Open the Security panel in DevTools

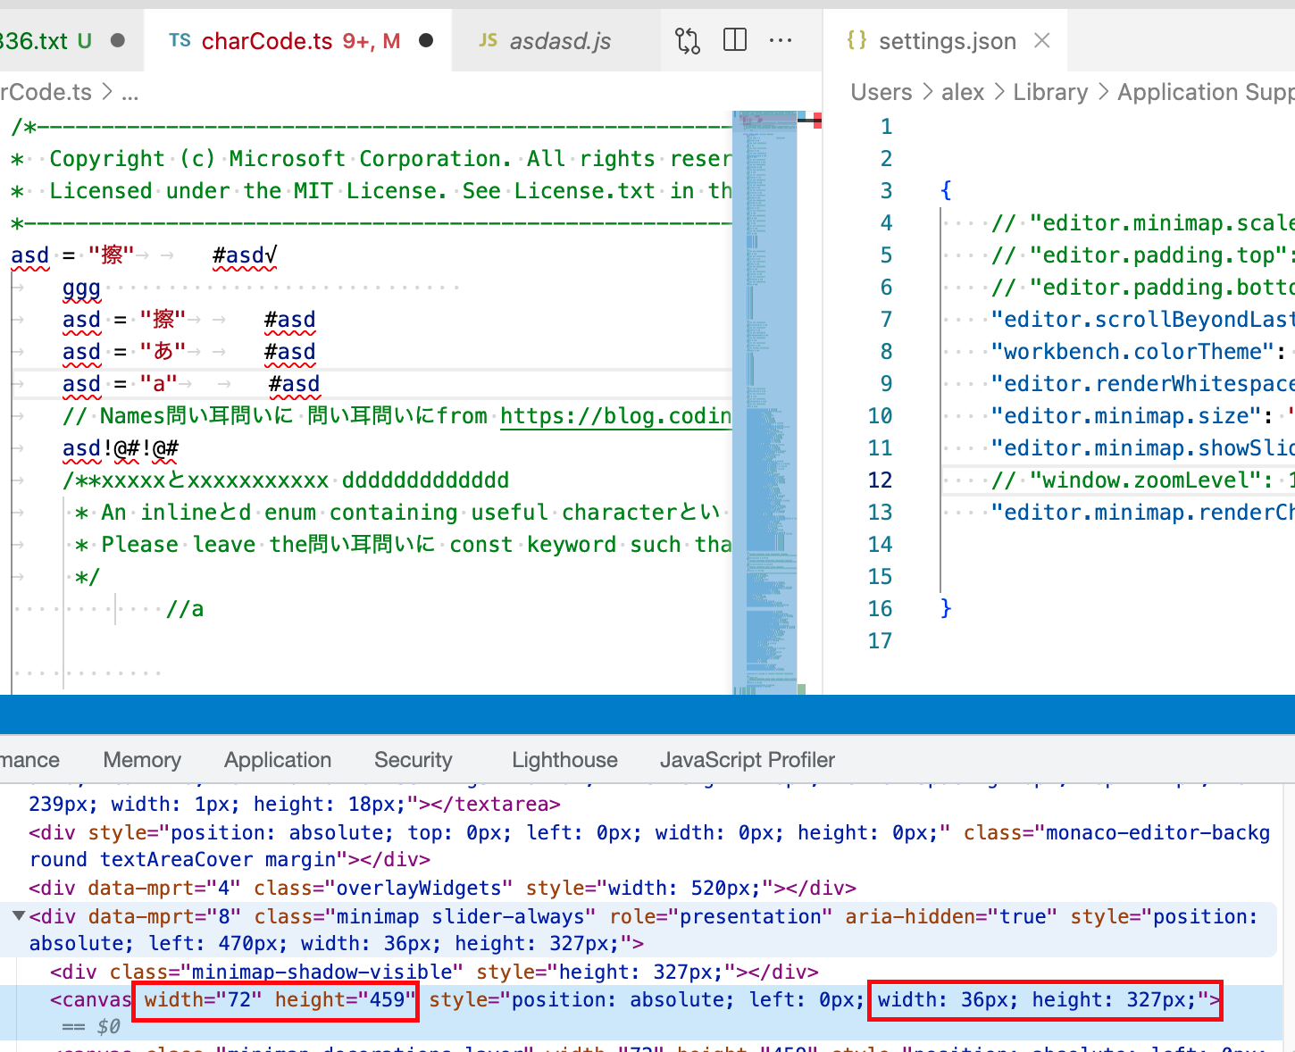413,760
